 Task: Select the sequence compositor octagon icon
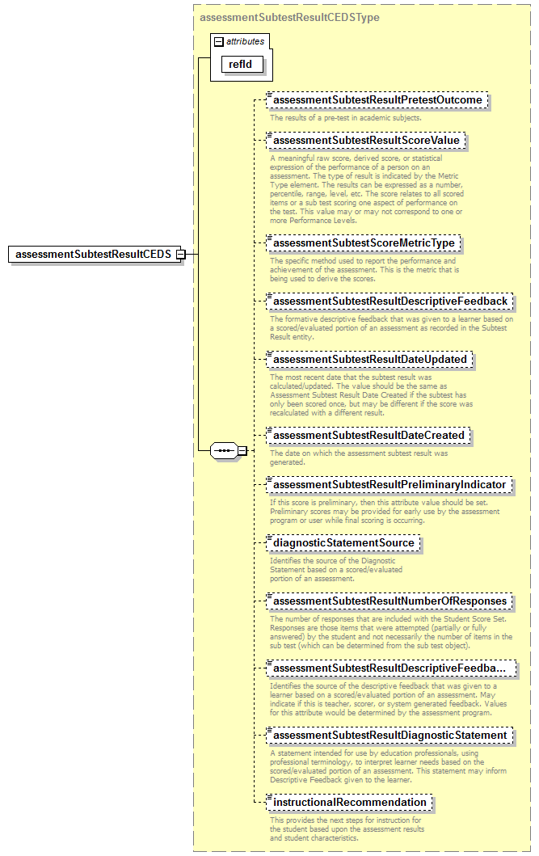tap(224, 451)
